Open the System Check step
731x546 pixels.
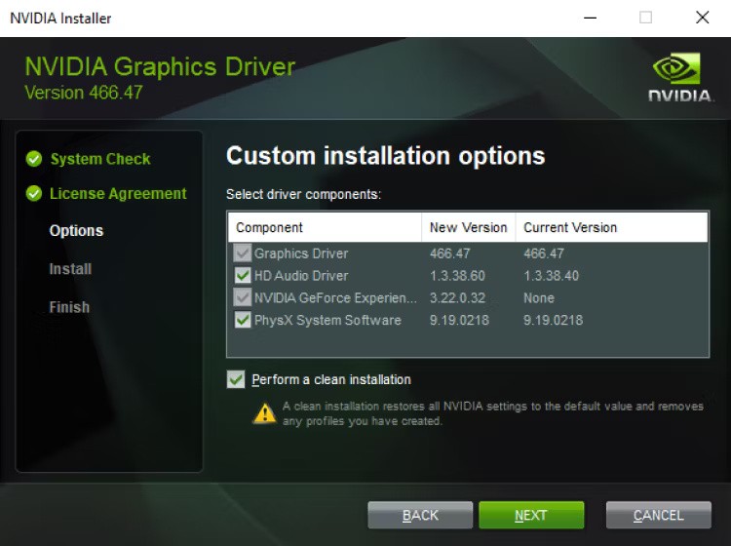(x=100, y=159)
